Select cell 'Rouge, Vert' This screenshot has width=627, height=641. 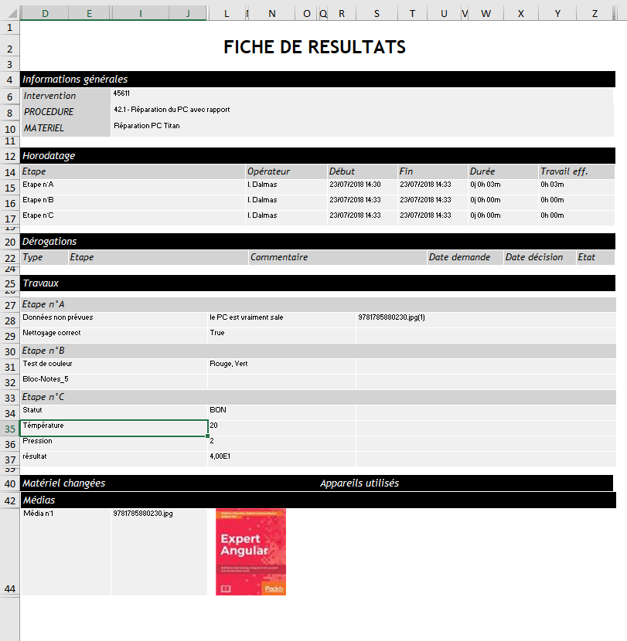281,366
